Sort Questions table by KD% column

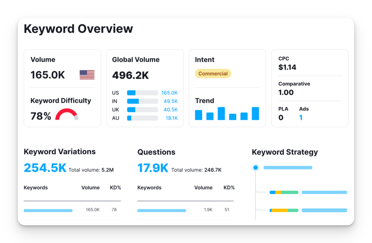(229, 188)
